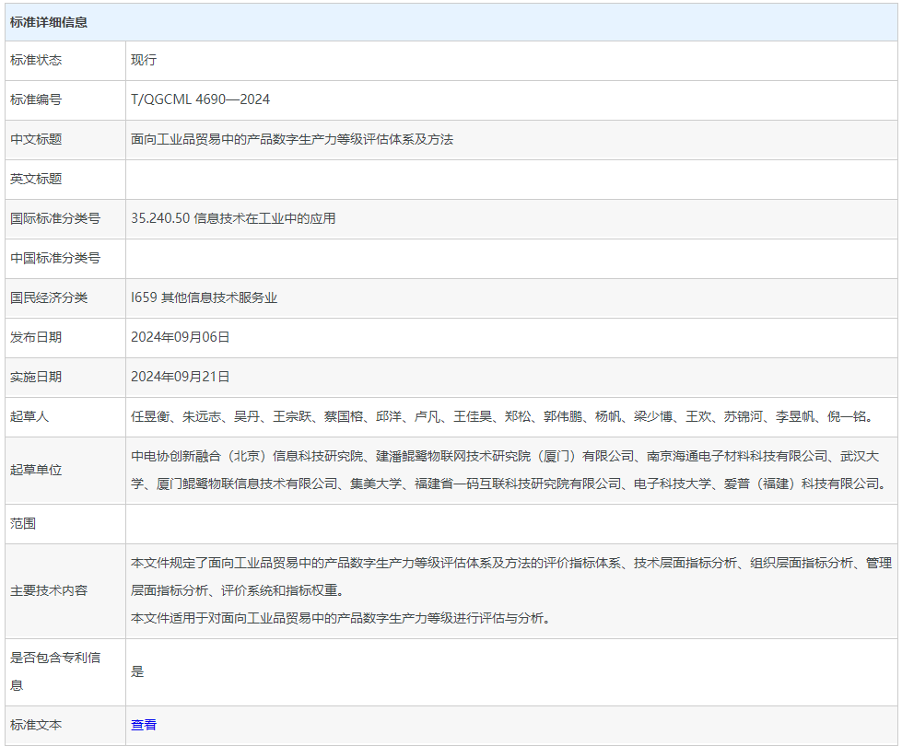Click the 是 patent information value
This screenshot has width=902, height=746.
(x=137, y=671)
